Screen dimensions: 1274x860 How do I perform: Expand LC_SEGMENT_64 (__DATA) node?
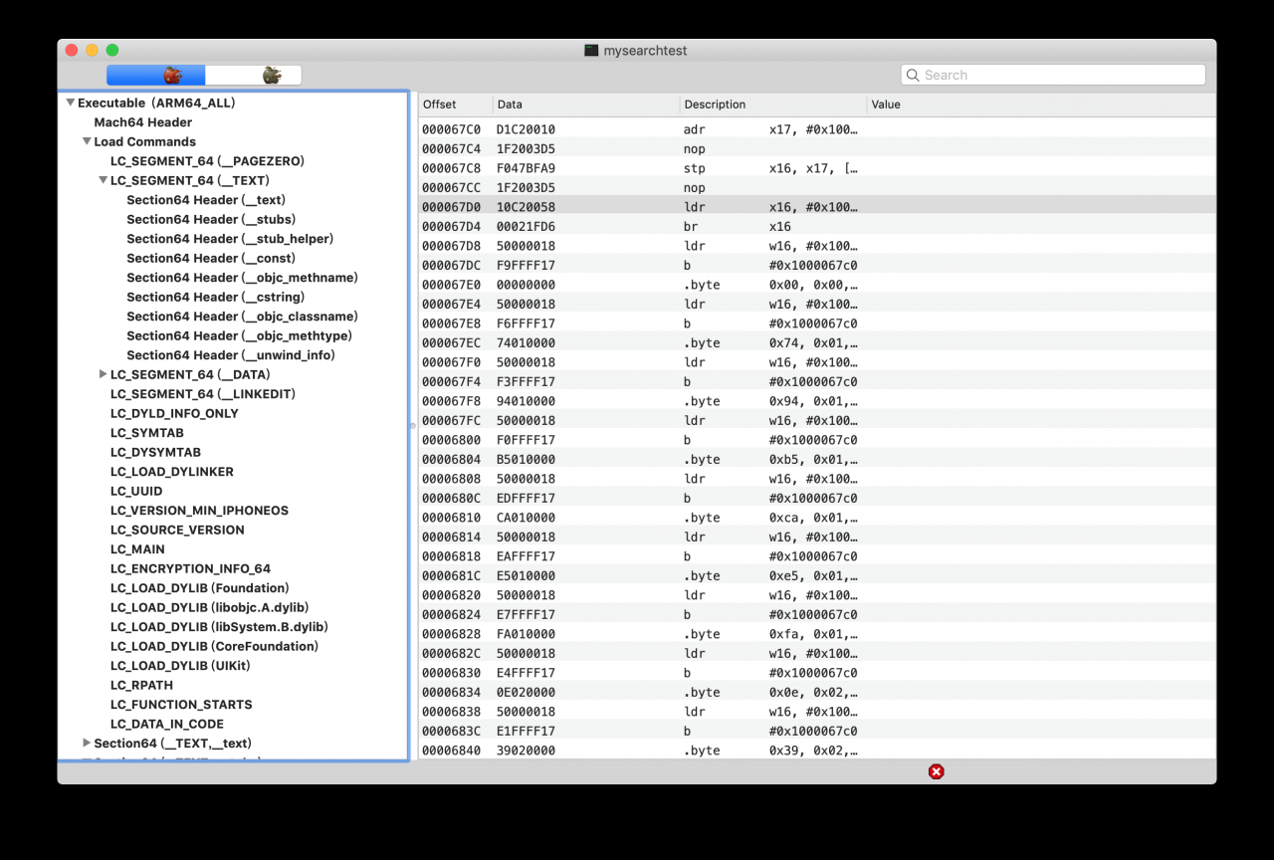pyautogui.click(x=103, y=374)
